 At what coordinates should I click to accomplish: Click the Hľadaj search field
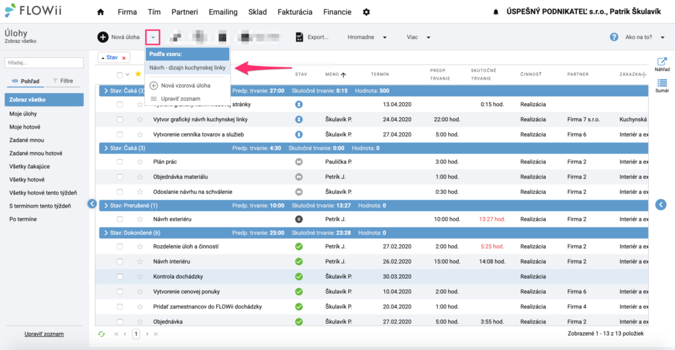coord(44,63)
